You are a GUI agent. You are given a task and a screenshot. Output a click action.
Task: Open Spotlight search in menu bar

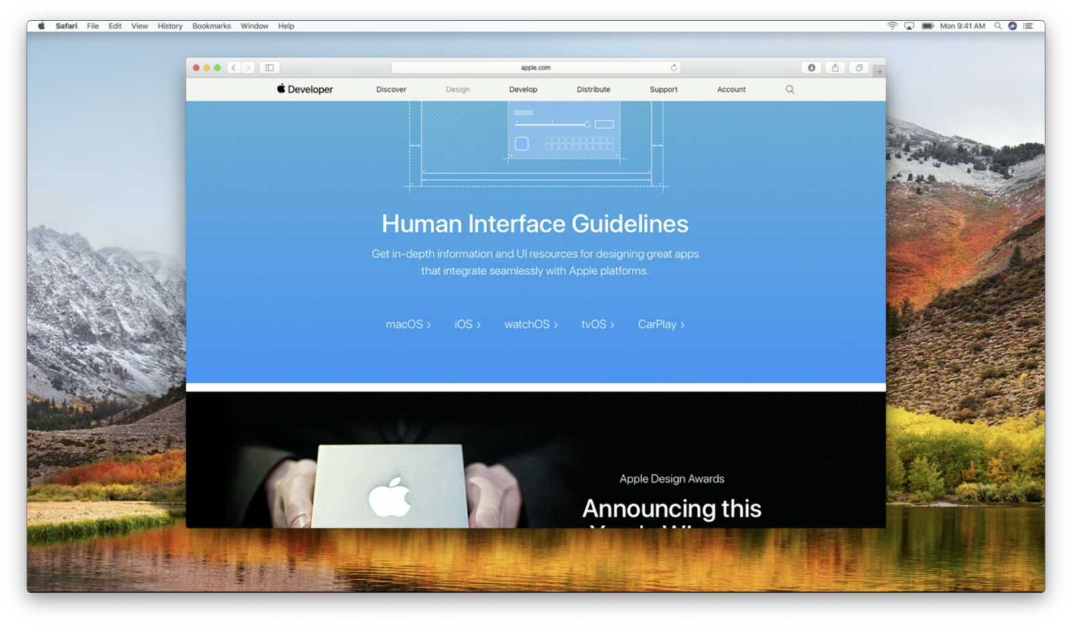click(998, 26)
